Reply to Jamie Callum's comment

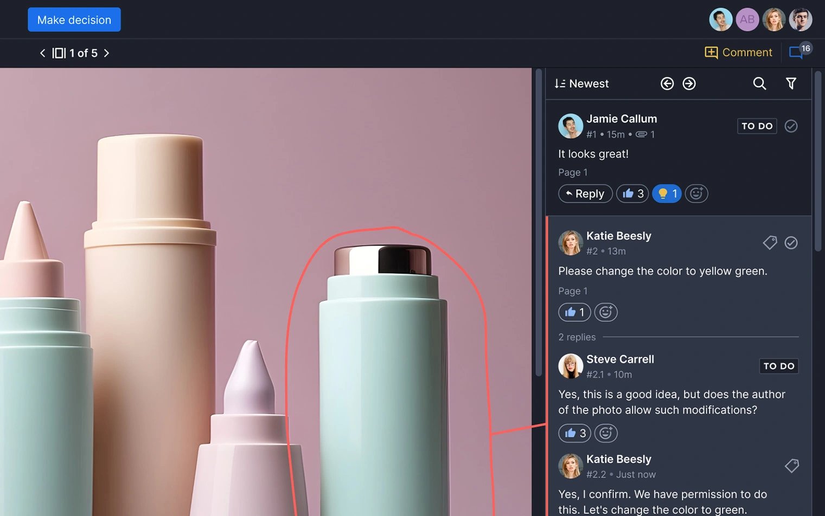tap(585, 193)
